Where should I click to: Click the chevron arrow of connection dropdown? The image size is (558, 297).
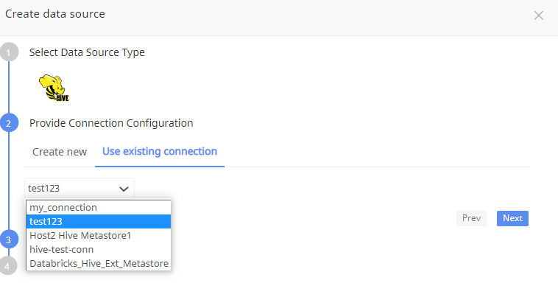[124, 188]
